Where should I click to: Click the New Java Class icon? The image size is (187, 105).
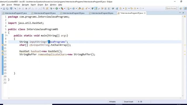click(x=74, y=8)
